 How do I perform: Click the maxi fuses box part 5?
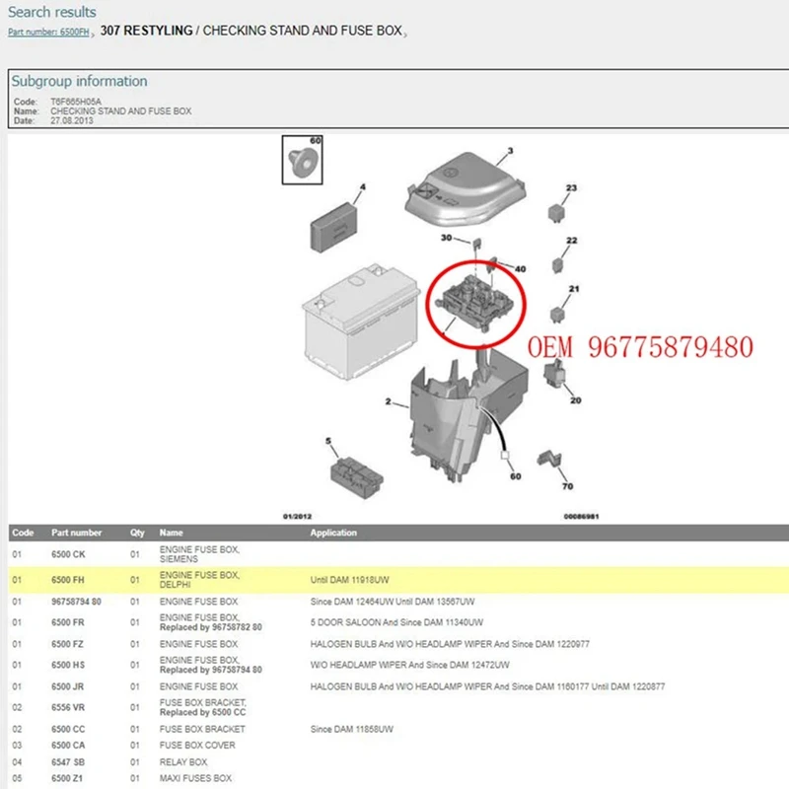(357, 476)
